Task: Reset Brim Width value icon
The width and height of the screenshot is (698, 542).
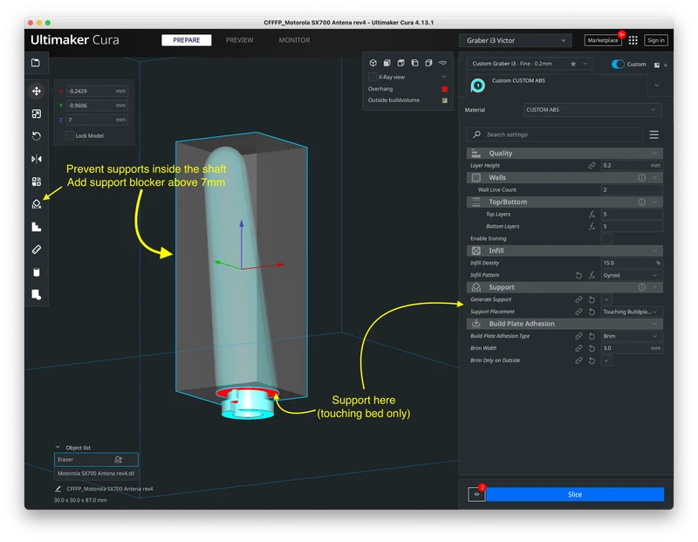Action: tap(592, 348)
